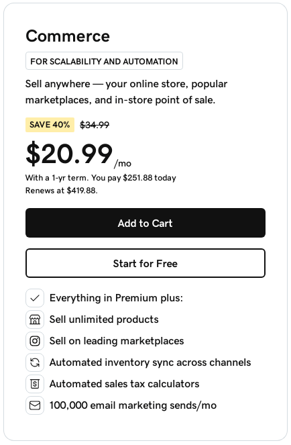Click the Everything in Premium plus text

pos(116,298)
